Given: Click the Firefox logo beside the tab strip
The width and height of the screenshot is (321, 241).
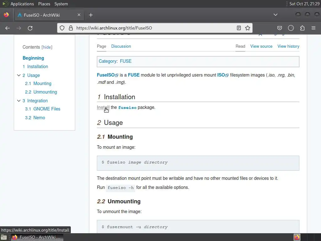Looking at the screenshot, I should (6, 15).
